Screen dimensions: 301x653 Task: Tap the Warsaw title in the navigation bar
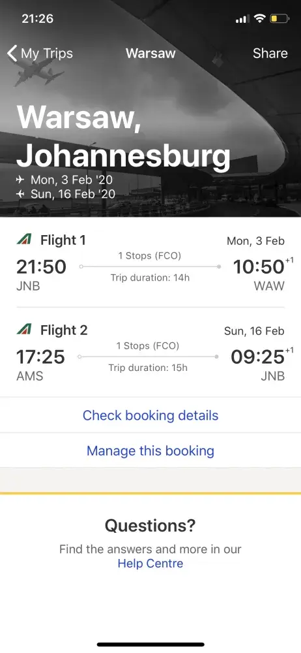pos(150,54)
